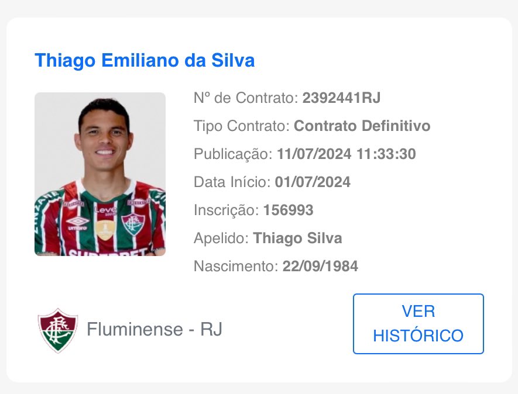Click the Apelido value Thiago Silva

[297, 238]
